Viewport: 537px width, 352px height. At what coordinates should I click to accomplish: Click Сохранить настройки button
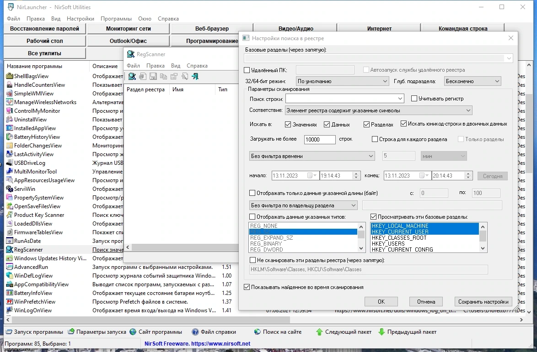click(x=483, y=302)
